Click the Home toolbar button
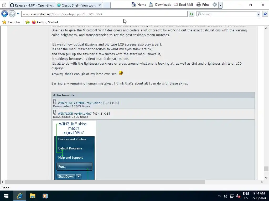The image size is (269, 201). click(x=139, y=5)
